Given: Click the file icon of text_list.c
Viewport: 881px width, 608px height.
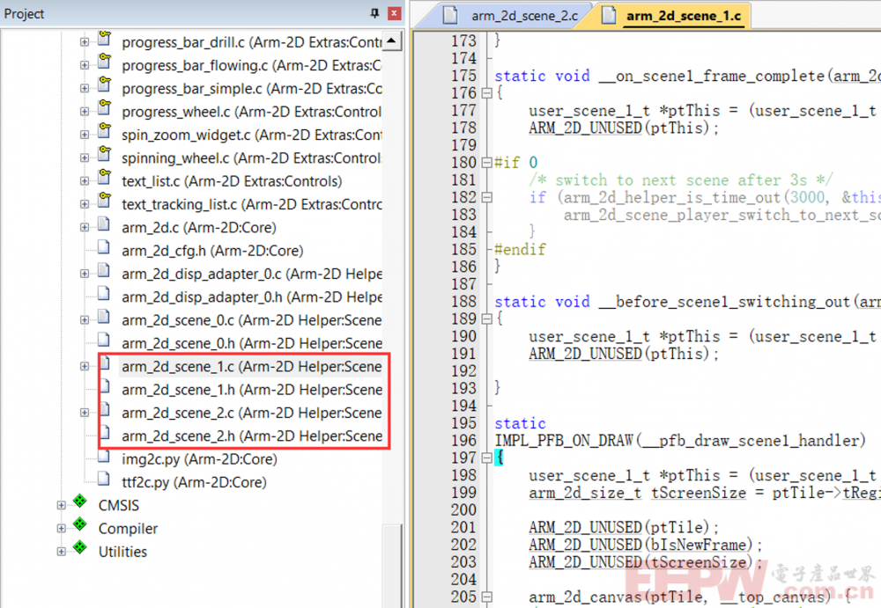Looking at the screenshot, I should coord(105,178).
